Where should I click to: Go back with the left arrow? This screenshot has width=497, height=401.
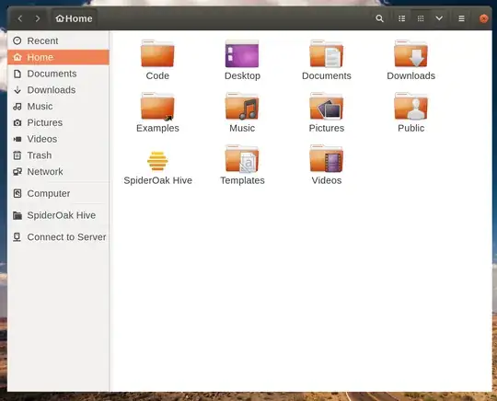20,18
